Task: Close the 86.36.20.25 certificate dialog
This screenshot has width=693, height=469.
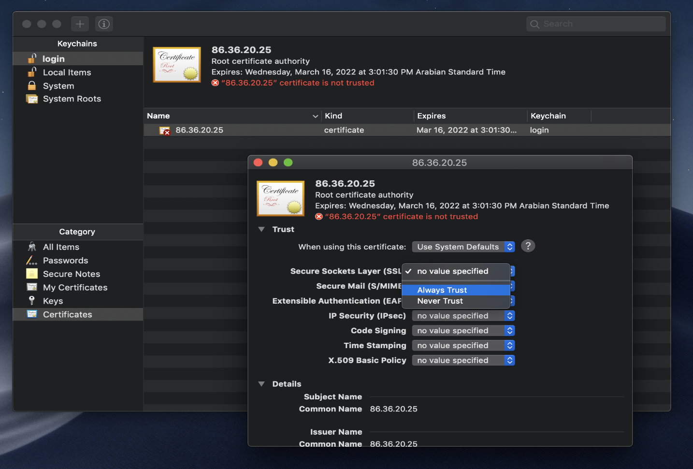Action: [258, 162]
